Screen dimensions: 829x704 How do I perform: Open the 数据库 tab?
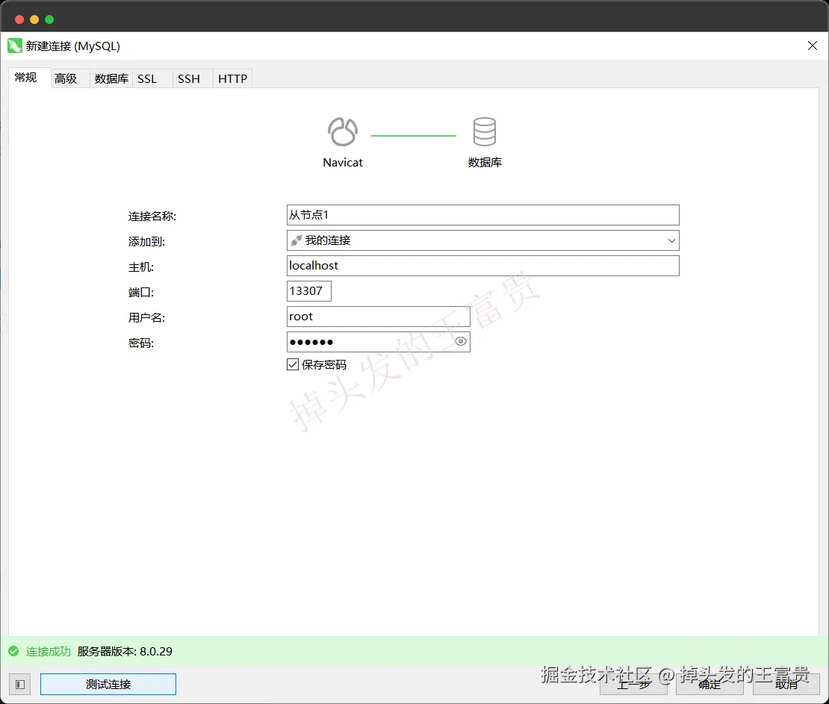click(x=111, y=78)
